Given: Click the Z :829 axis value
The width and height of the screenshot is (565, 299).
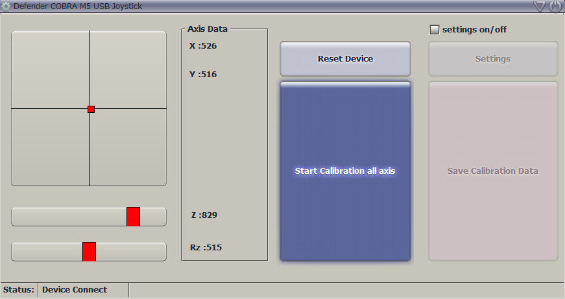Looking at the screenshot, I should tap(204, 215).
